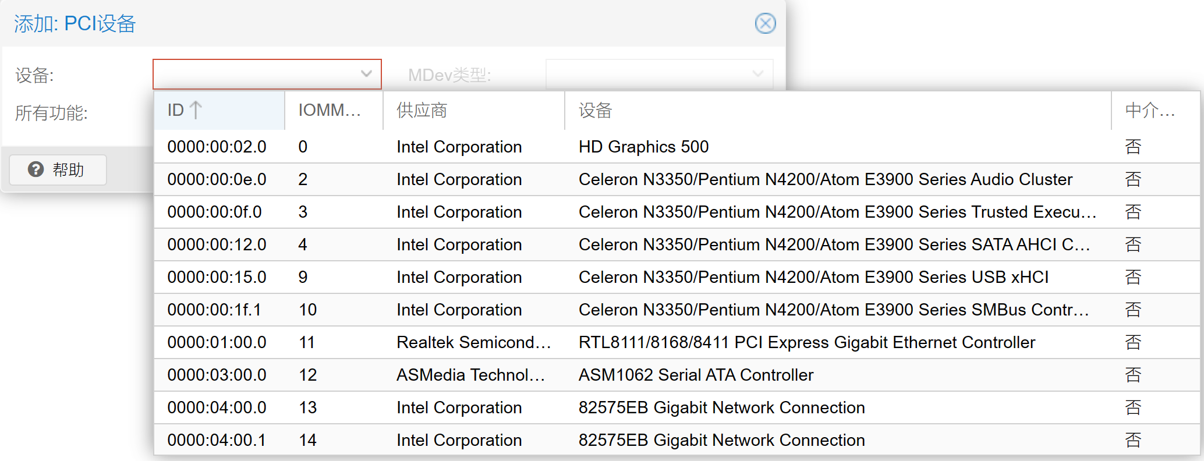
Task: Pick the SATA AHCI controller row
Action: [834, 244]
